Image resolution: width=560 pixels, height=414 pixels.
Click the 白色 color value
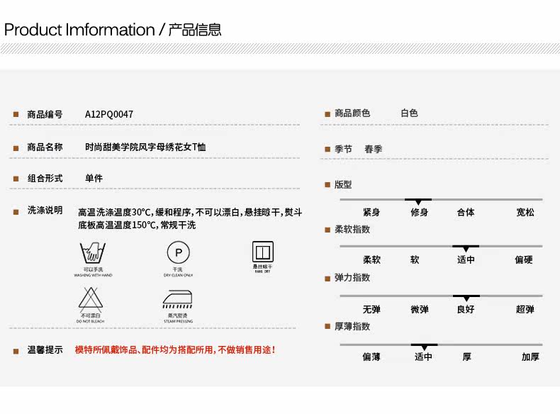[x=409, y=113]
